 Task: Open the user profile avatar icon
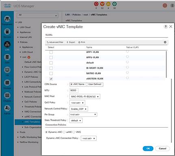[165, 6]
